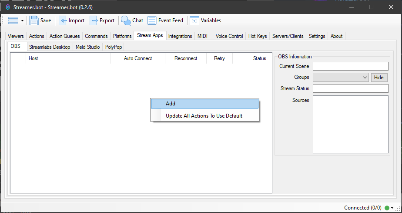This screenshot has width=402, height=213.
Task: Open the Action Queues tab
Action: click(64, 36)
